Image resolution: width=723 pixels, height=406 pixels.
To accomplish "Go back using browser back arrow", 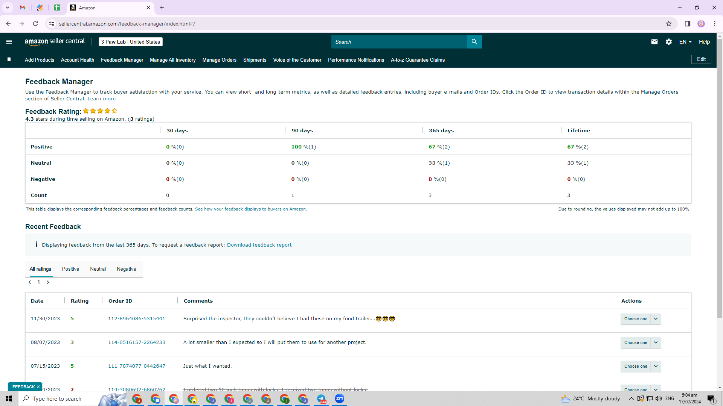I will 8,24.
